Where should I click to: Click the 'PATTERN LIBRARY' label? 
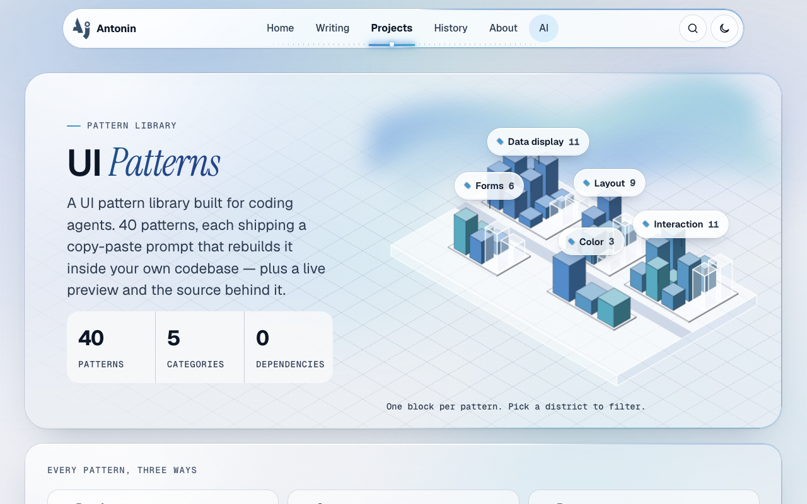click(x=132, y=125)
